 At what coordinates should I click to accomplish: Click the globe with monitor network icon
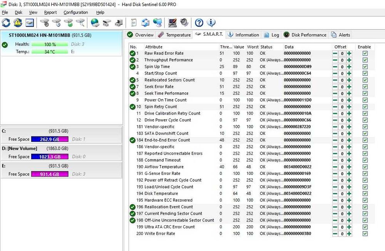pos(157,23)
